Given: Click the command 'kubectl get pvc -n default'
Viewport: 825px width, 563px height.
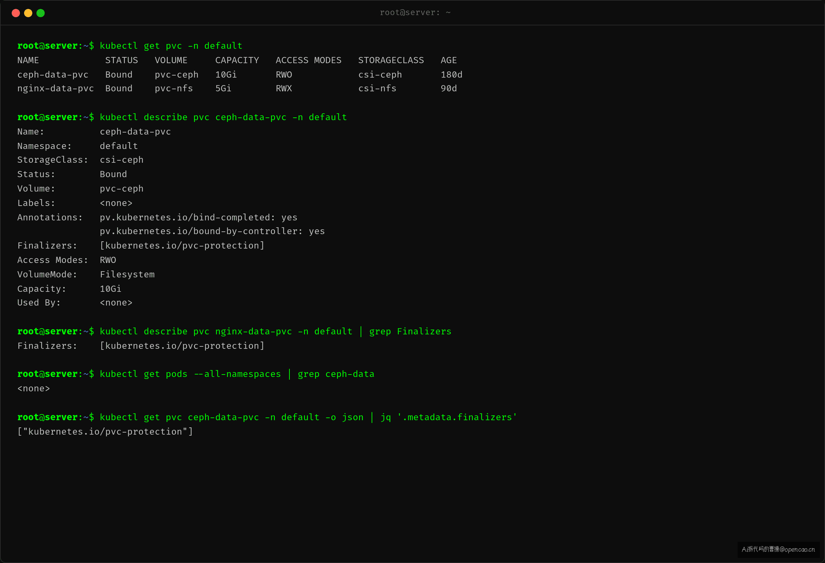Looking at the screenshot, I should [x=171, y=46].
